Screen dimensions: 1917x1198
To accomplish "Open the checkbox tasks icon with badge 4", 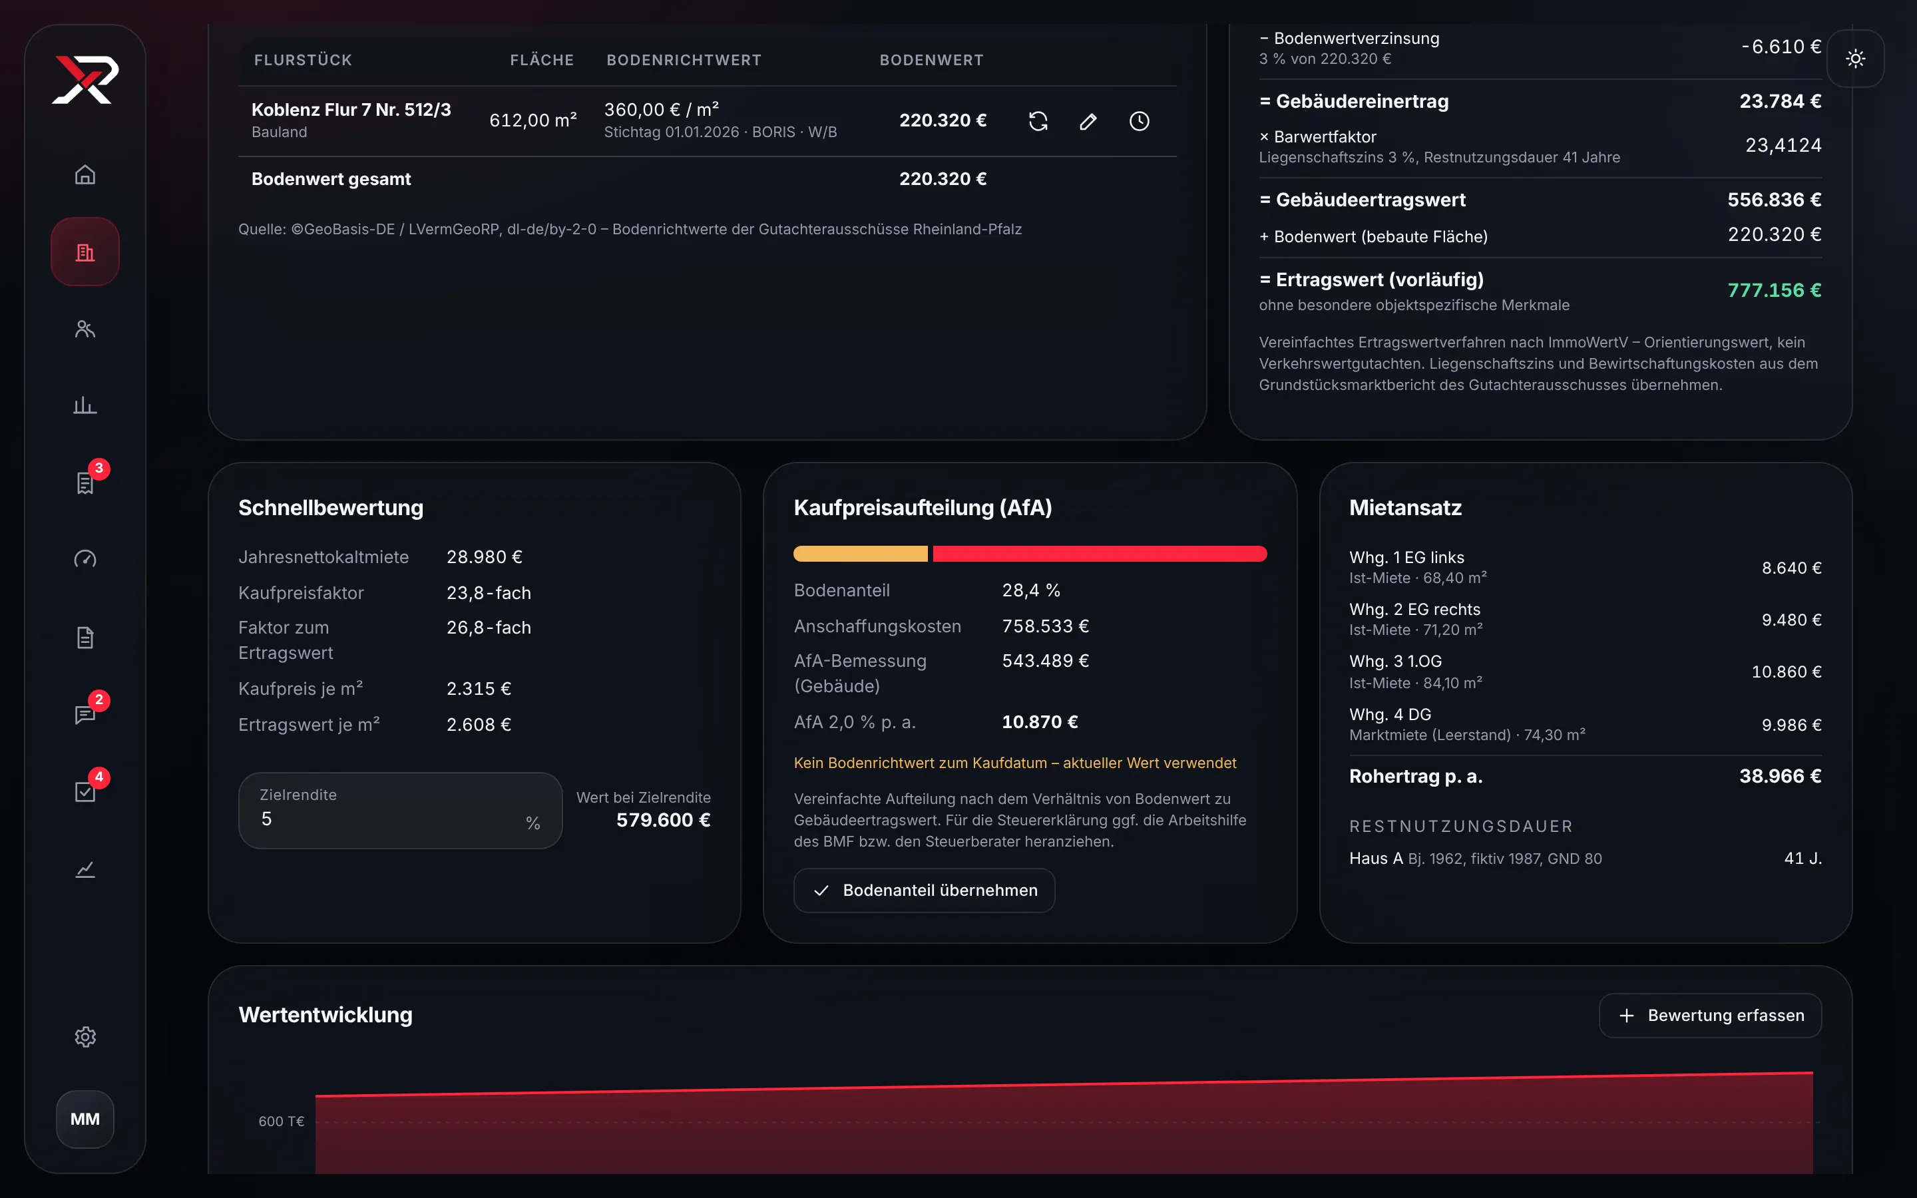I will point(85,791).
